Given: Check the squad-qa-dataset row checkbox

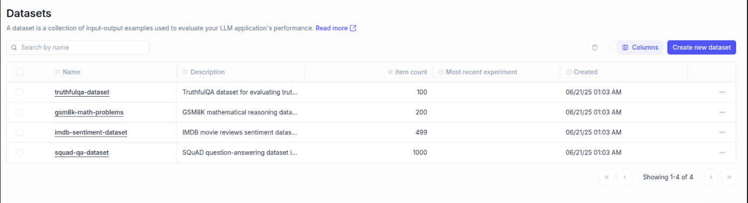Looking at the screenshot, I should [x=19, y=153].
